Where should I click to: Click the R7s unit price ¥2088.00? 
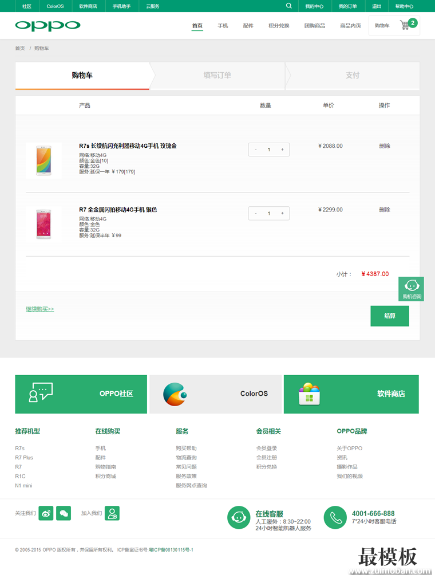[x=330, y=146]
